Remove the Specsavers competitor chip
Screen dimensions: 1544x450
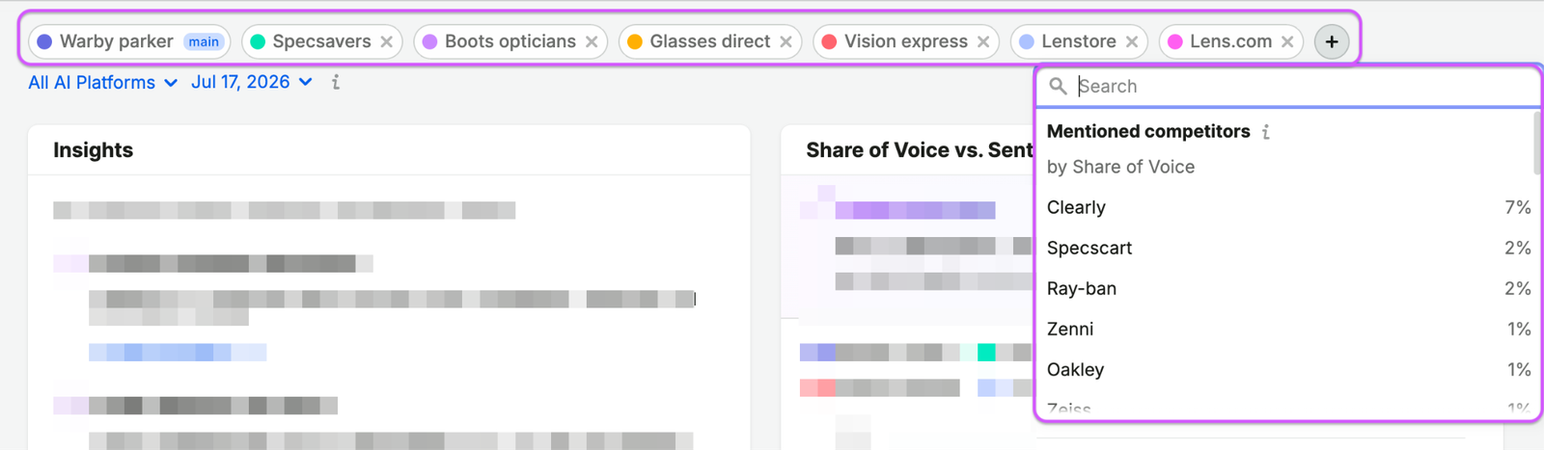tap(386, 41)
